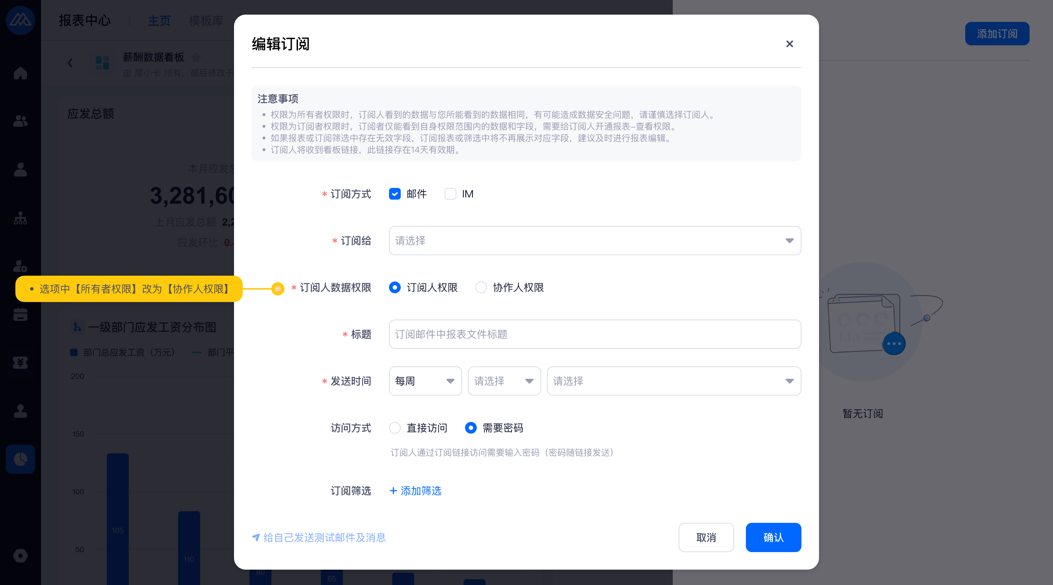Star the 薪酬数据看板 as favorite
This screenshot has width=1053, height=585.
pyautogui.click(x=196, y=57)
